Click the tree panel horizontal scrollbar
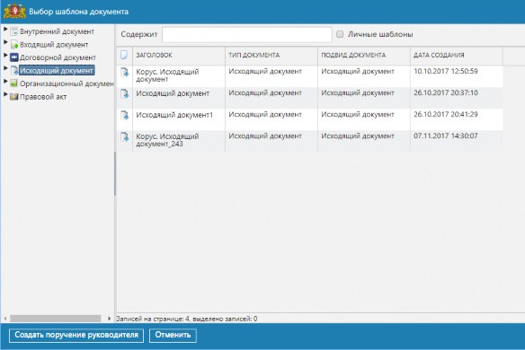Screen dimensions: 525x350 tap(55, 319)
